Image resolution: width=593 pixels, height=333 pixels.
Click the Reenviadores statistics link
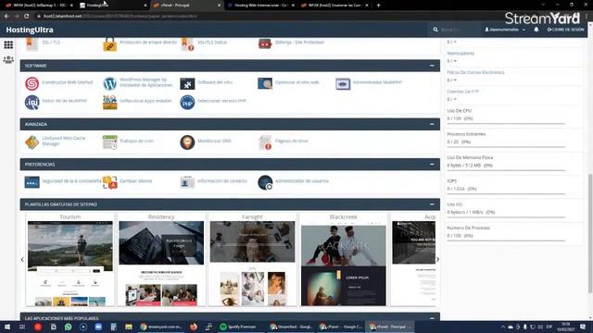461,54
